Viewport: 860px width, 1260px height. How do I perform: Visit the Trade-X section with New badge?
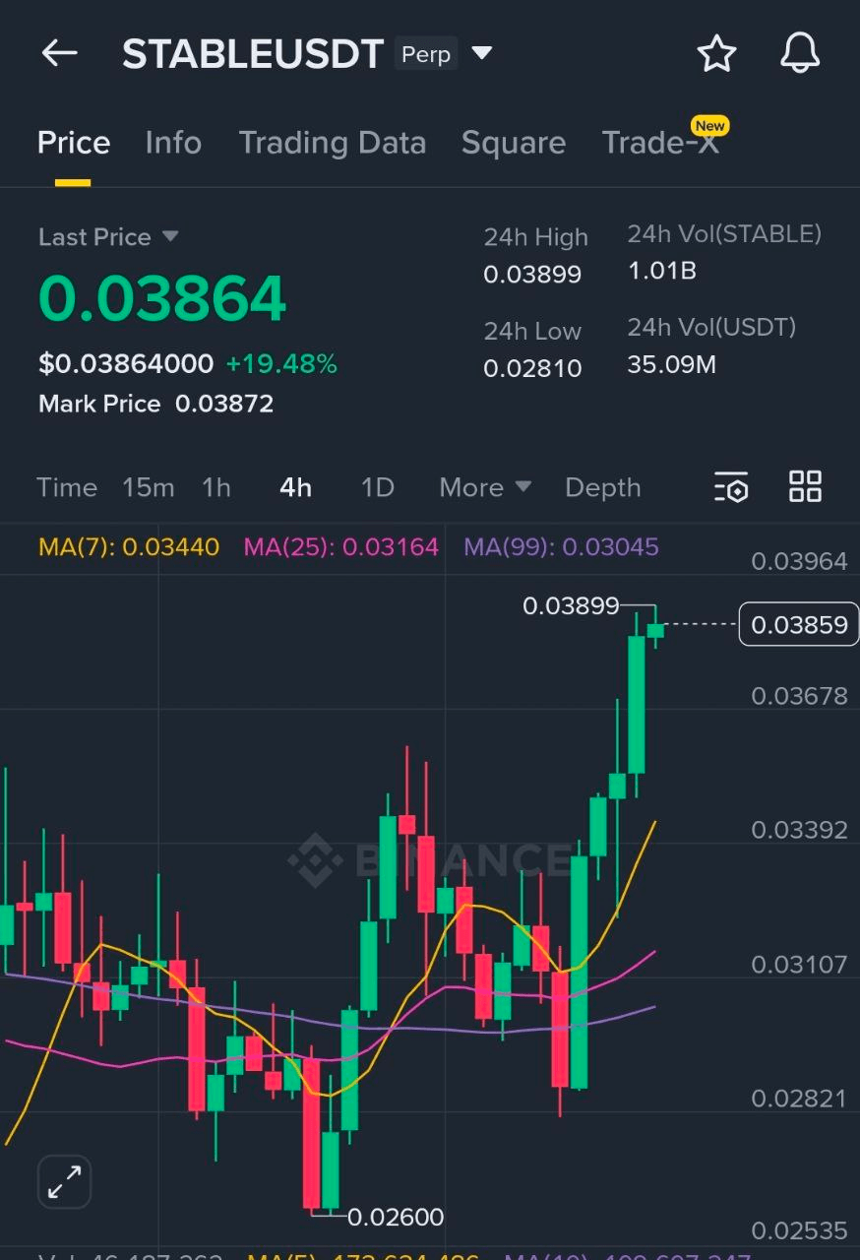click(661, 143)
